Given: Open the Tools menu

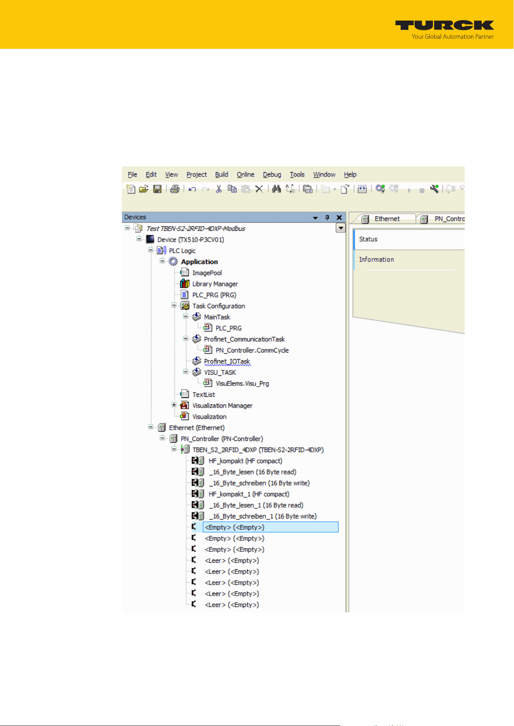Looking at the screenshot, I should [297, 175].
